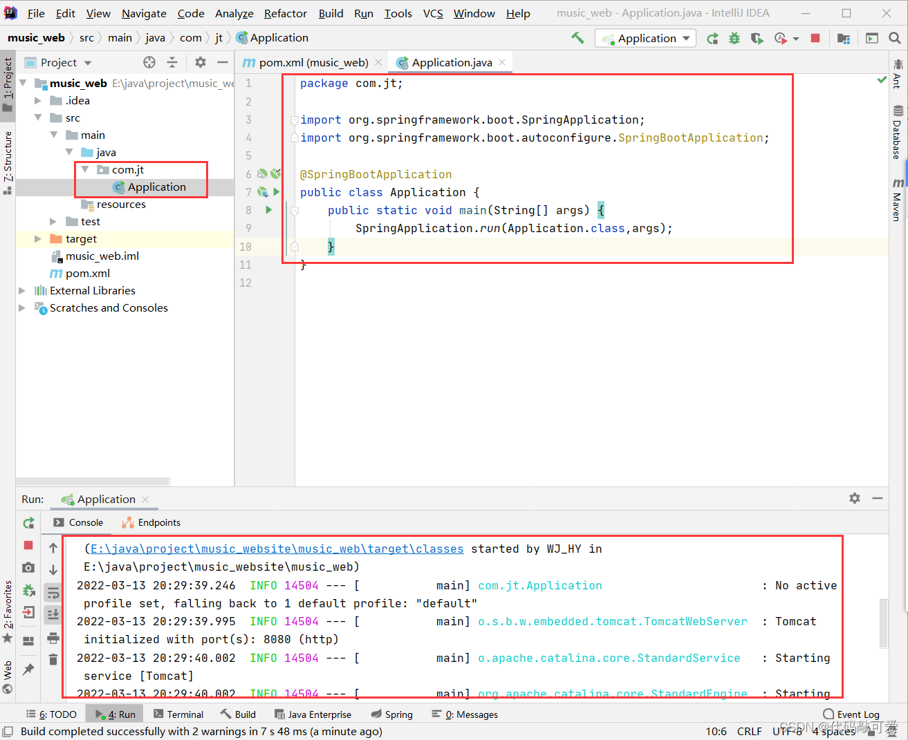
Task: Toggle the Database side tool window
Action: pos(898,133)
